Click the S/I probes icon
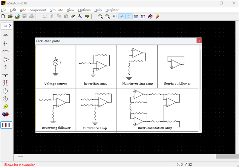This screenshot has height=167, width=239. [5, 115]
